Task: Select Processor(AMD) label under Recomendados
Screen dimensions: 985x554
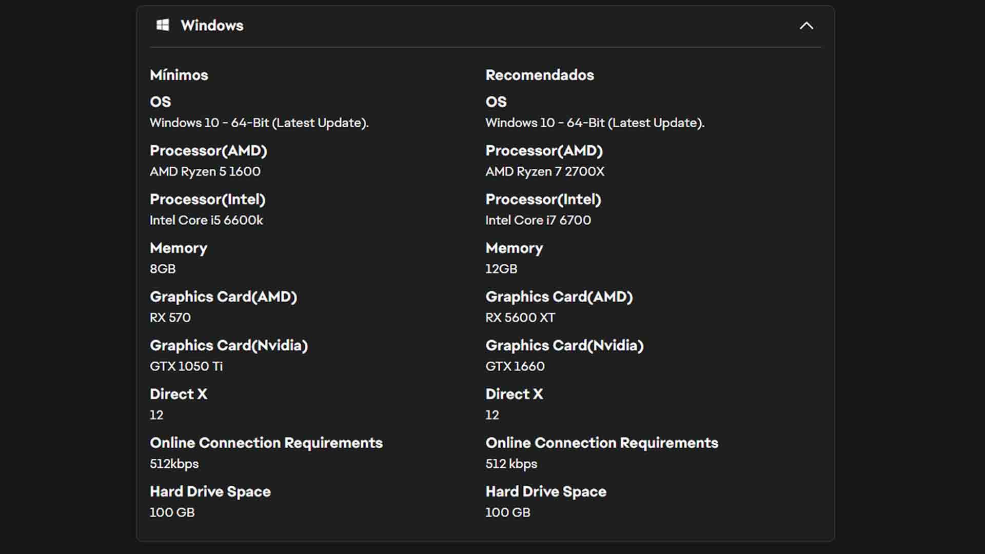Action: (x=544, y=151)
